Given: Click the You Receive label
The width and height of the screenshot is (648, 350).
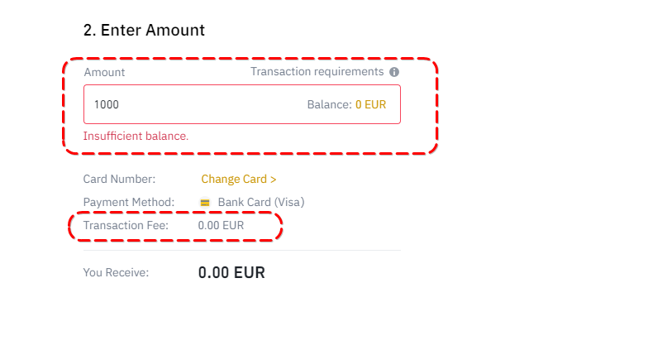Looking at the screenshot, I should pos(116,272).
